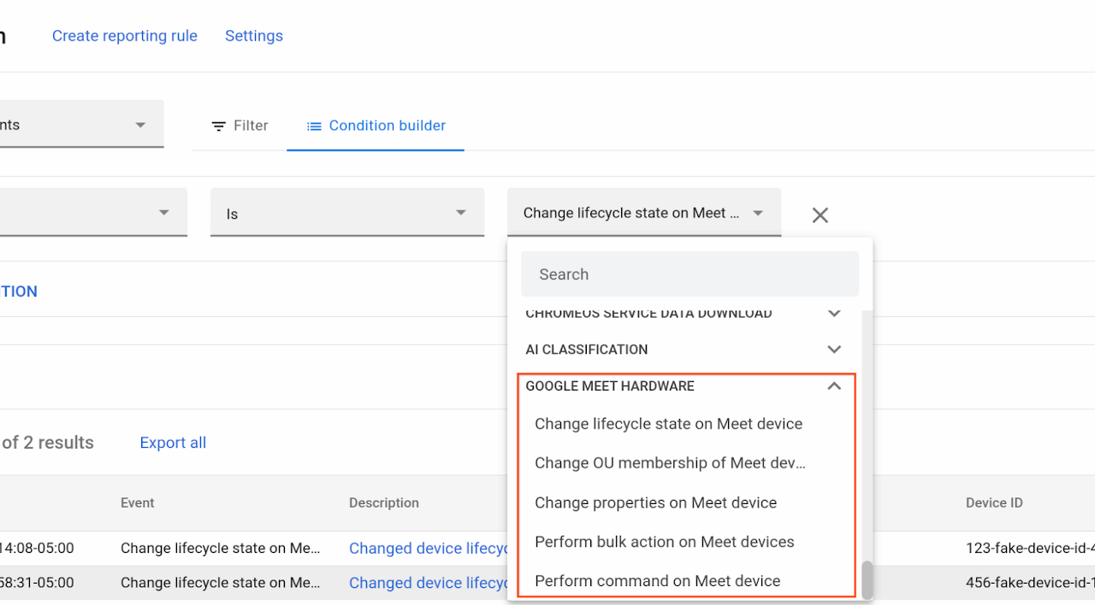Open 'Changed device lifecyc' link in 14:08 row

(428, 549)
